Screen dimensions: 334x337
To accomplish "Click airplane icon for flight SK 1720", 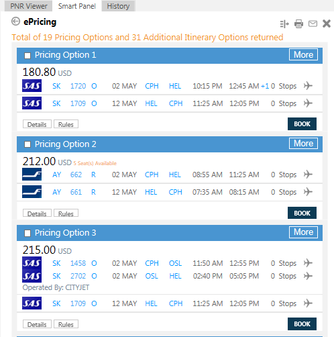I will point(308,86).
